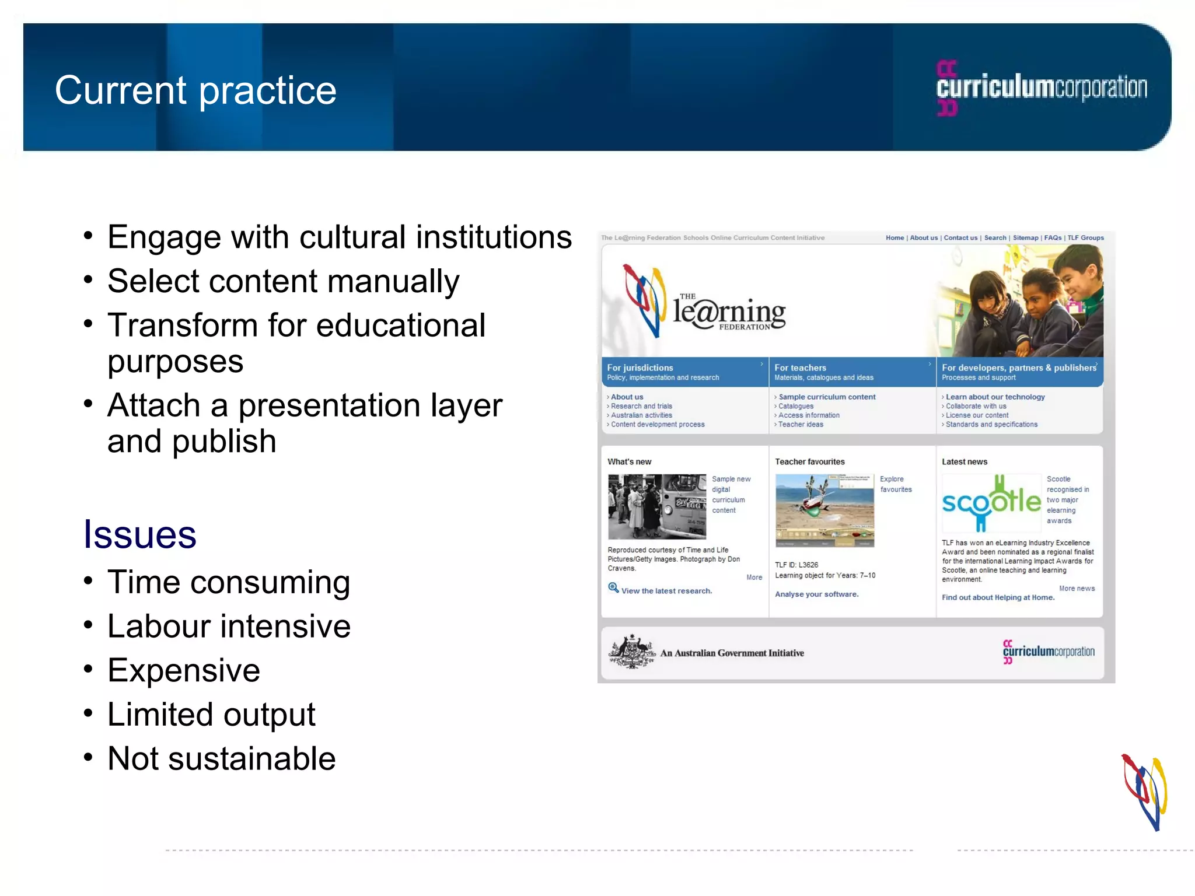
Task: Open Catalogues link under For teachers
Action: [795, 407]
